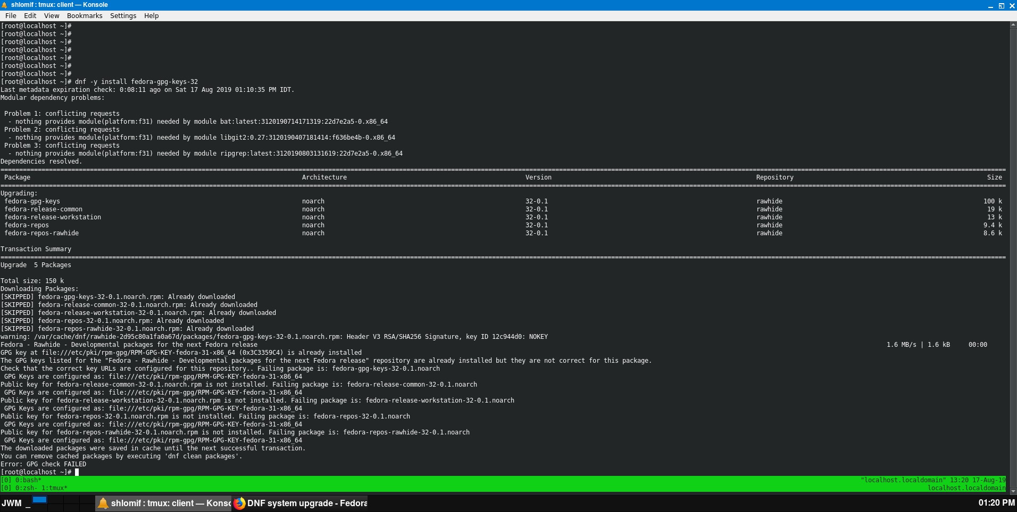The width and height of the screenshot is (1017, 512).
Task: Minimize the Konsole window
Action: click(x=990, y=5)
